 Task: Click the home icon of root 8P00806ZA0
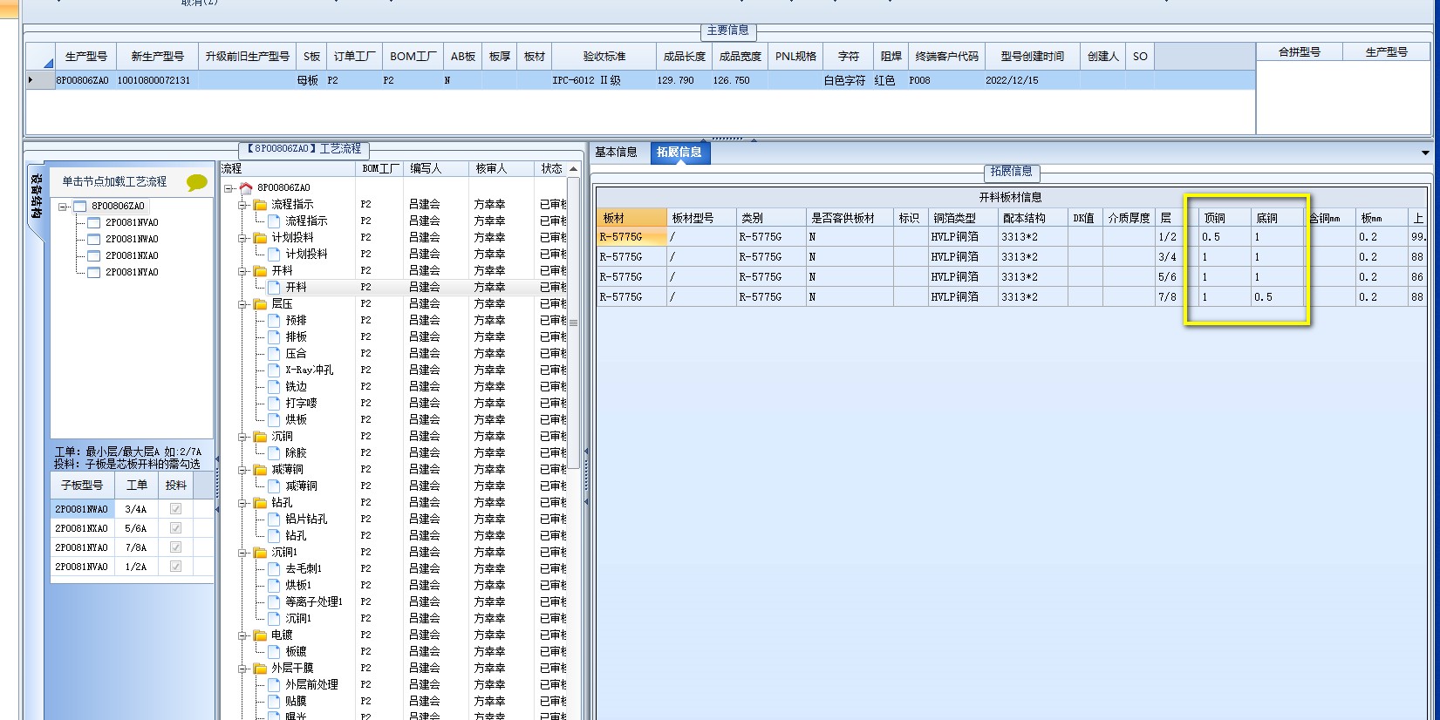[246, 187]
